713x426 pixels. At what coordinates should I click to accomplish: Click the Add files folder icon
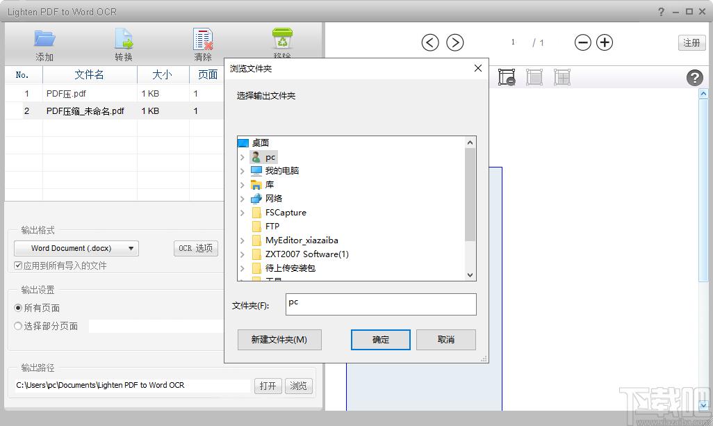pos(44,39)
